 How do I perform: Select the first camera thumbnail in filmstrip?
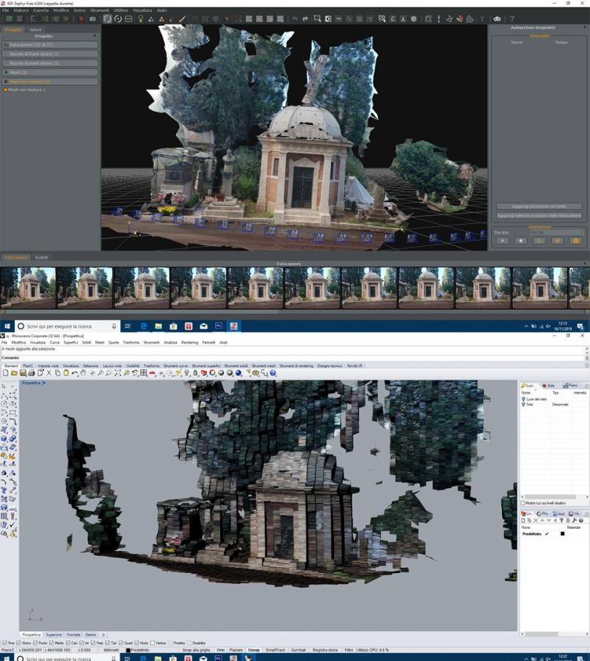(29, 286)
